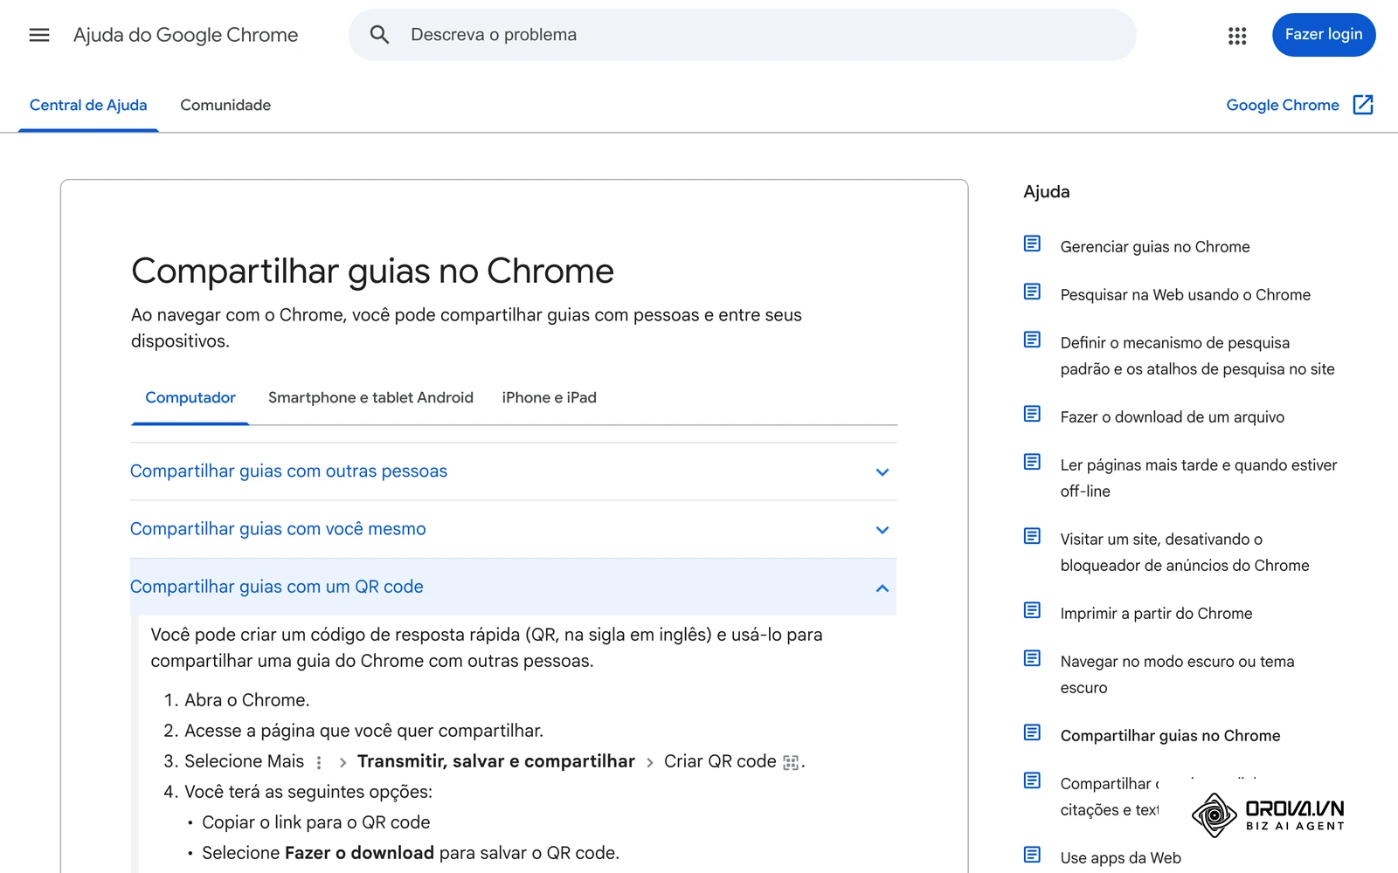Screen dimensions: 1398x873
Task: Click the article icon beside Definir o mecanismo de pesquisa
Action: (x=1032, y=340)
